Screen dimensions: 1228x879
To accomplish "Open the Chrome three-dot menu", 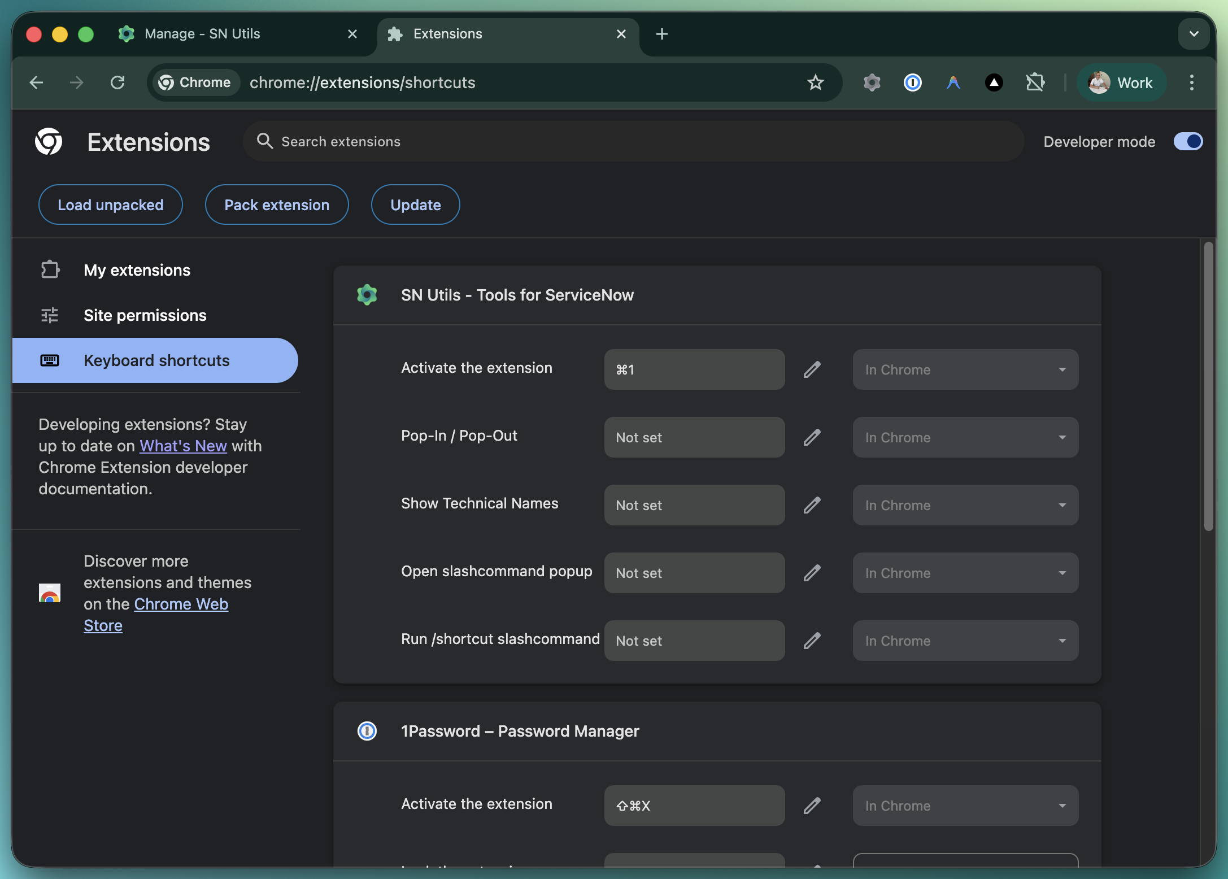I will (1191, 82).
